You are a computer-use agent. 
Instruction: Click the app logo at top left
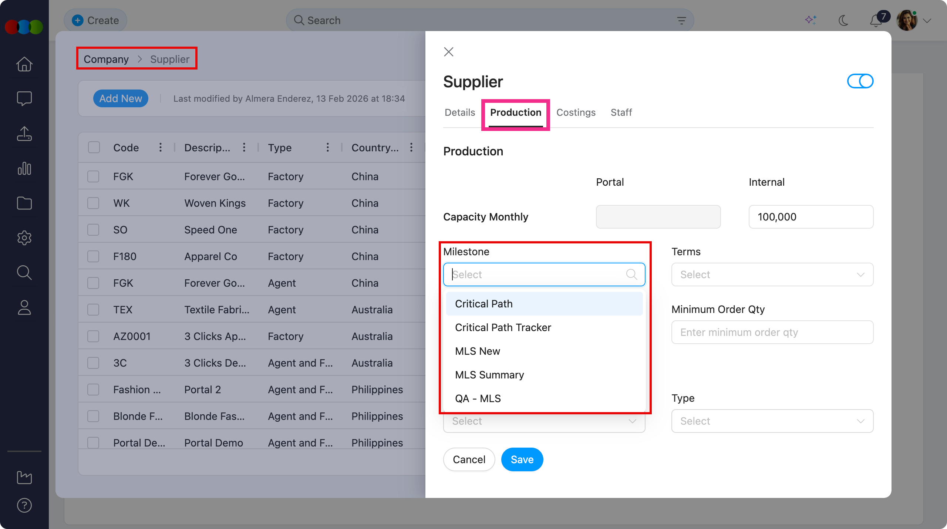24,27
